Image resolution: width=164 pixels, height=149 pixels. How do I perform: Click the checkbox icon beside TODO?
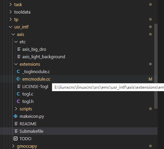point(16,139)
